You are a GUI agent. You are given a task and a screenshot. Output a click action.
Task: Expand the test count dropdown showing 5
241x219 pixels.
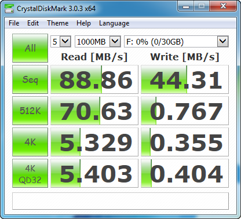(x=65, y=41)
